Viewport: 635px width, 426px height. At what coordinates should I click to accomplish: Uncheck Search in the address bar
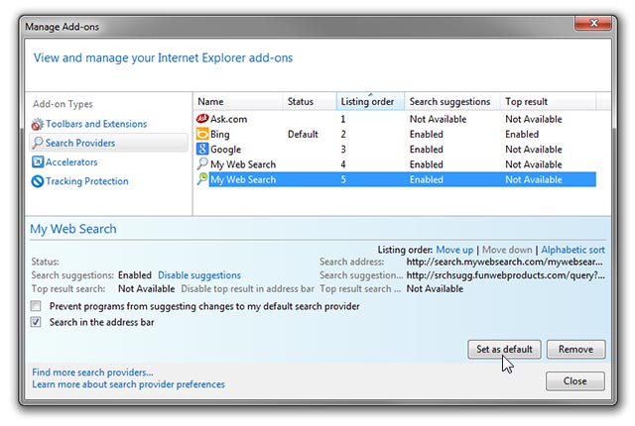(x=36, y=322)
